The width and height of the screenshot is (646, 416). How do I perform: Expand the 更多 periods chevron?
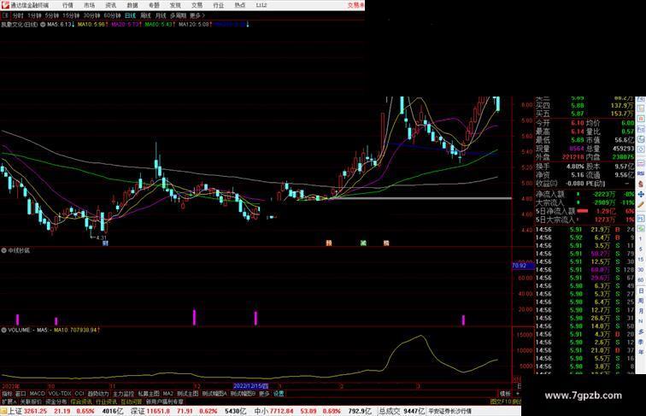tap(197, 15)
